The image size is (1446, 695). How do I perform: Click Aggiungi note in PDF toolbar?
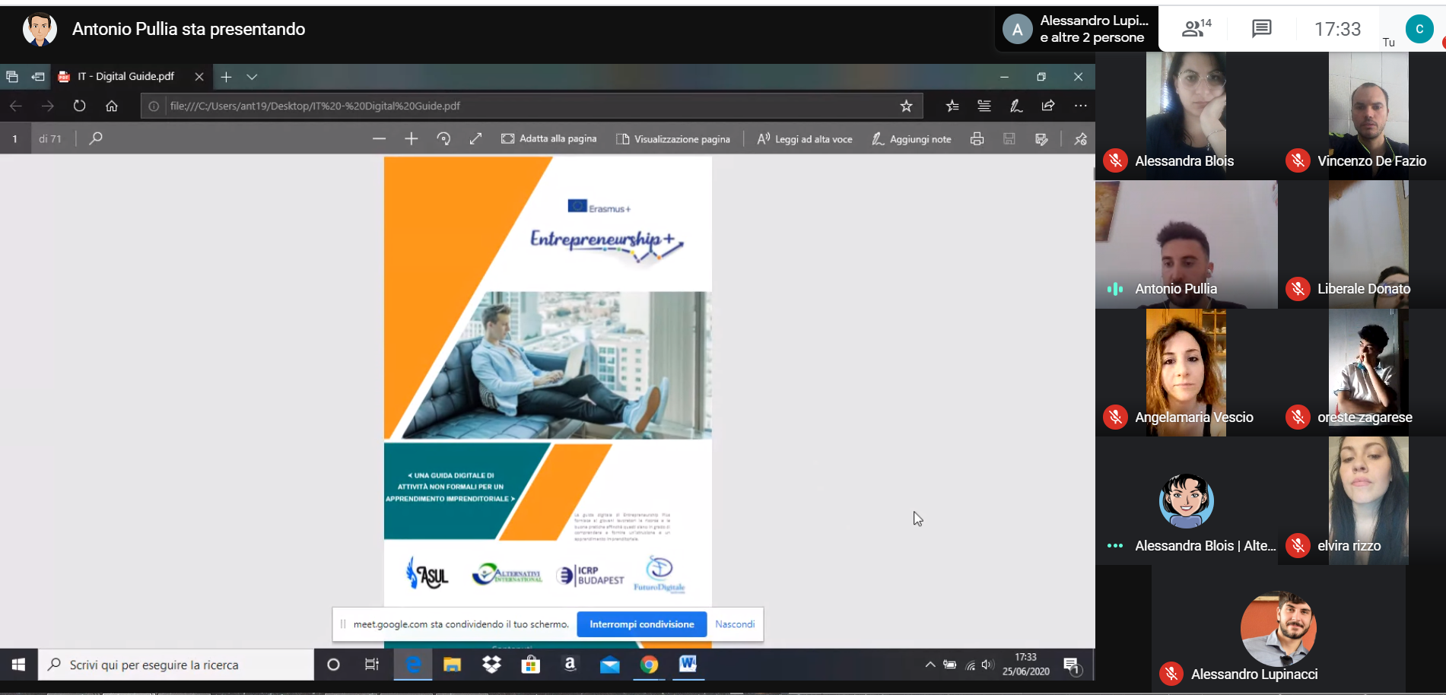[911, 138]
